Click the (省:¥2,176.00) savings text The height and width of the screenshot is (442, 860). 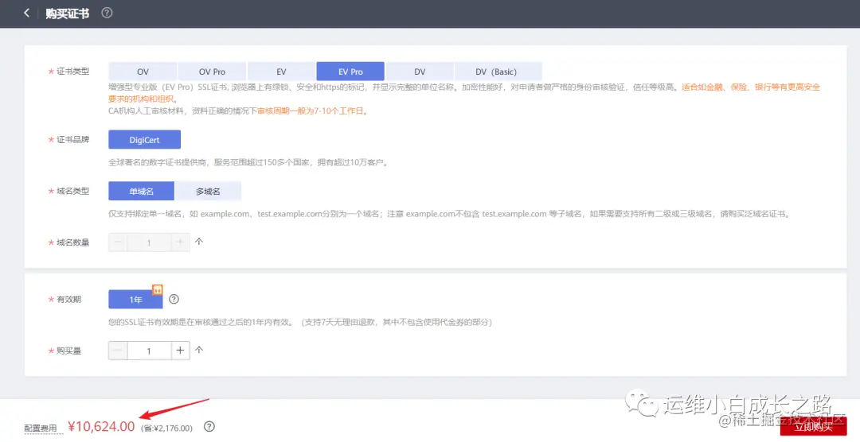[x=166, y=428]
